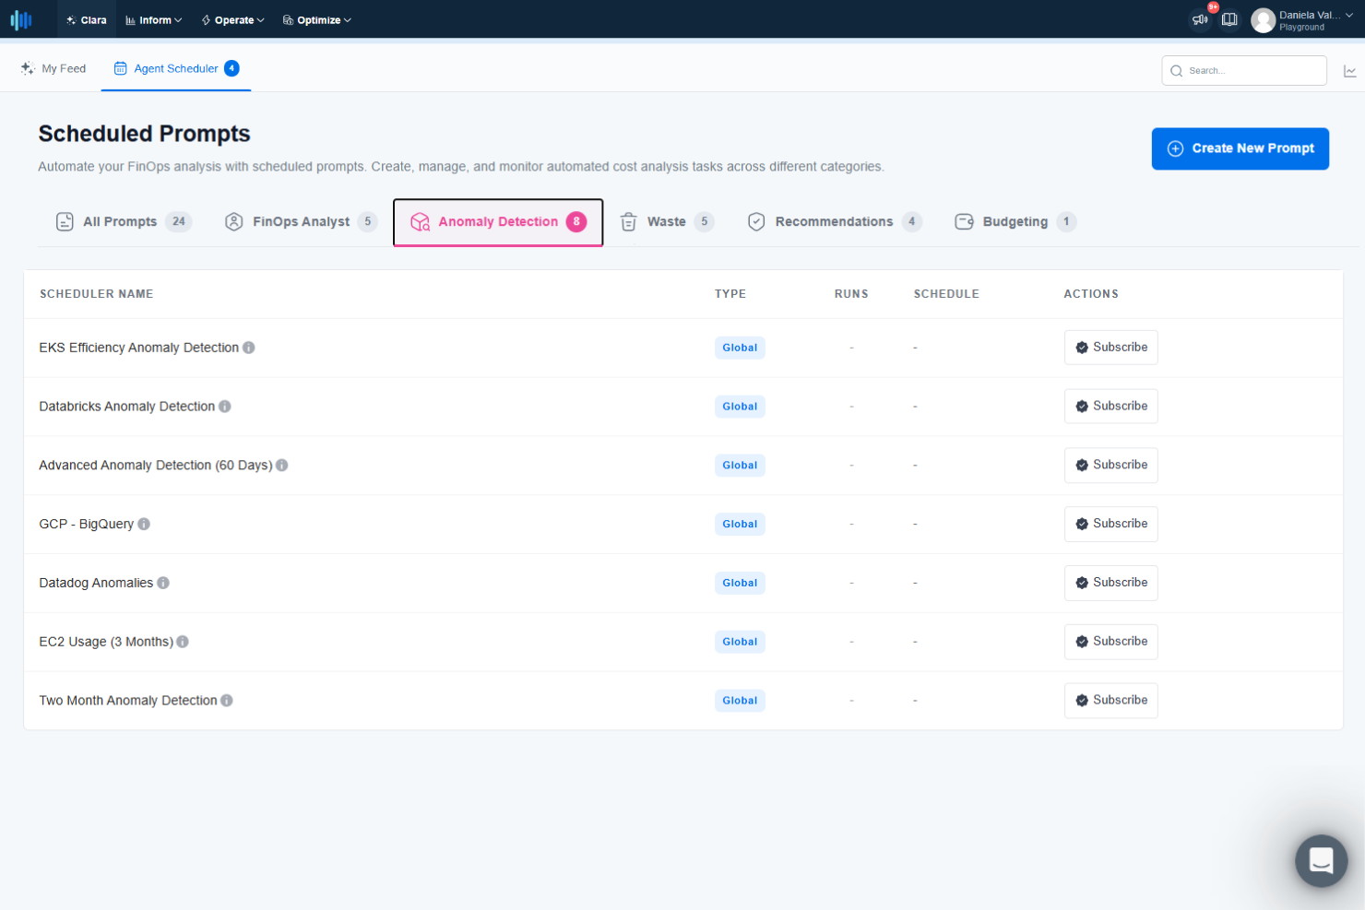This screenshot has height=910, width=1365.
Task: Click the SCHEDULE column header
Action: 946,294
